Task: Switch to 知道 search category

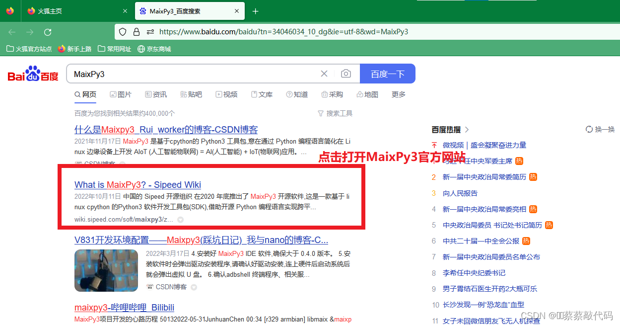Action: coord(297,94)
